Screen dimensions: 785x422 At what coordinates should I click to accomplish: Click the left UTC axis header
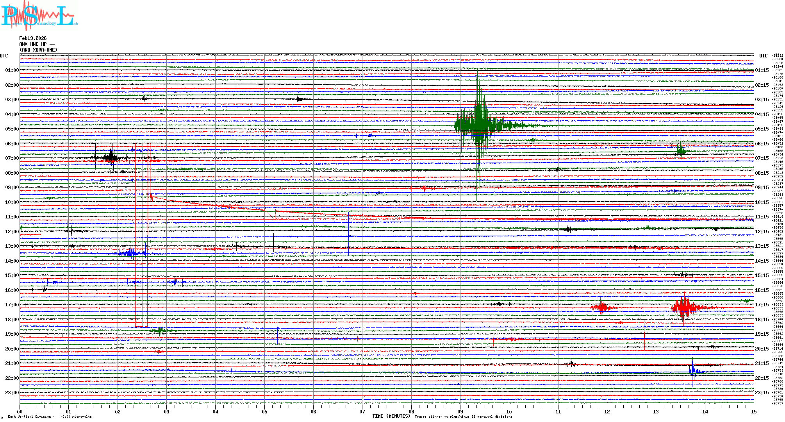point(4,56)
